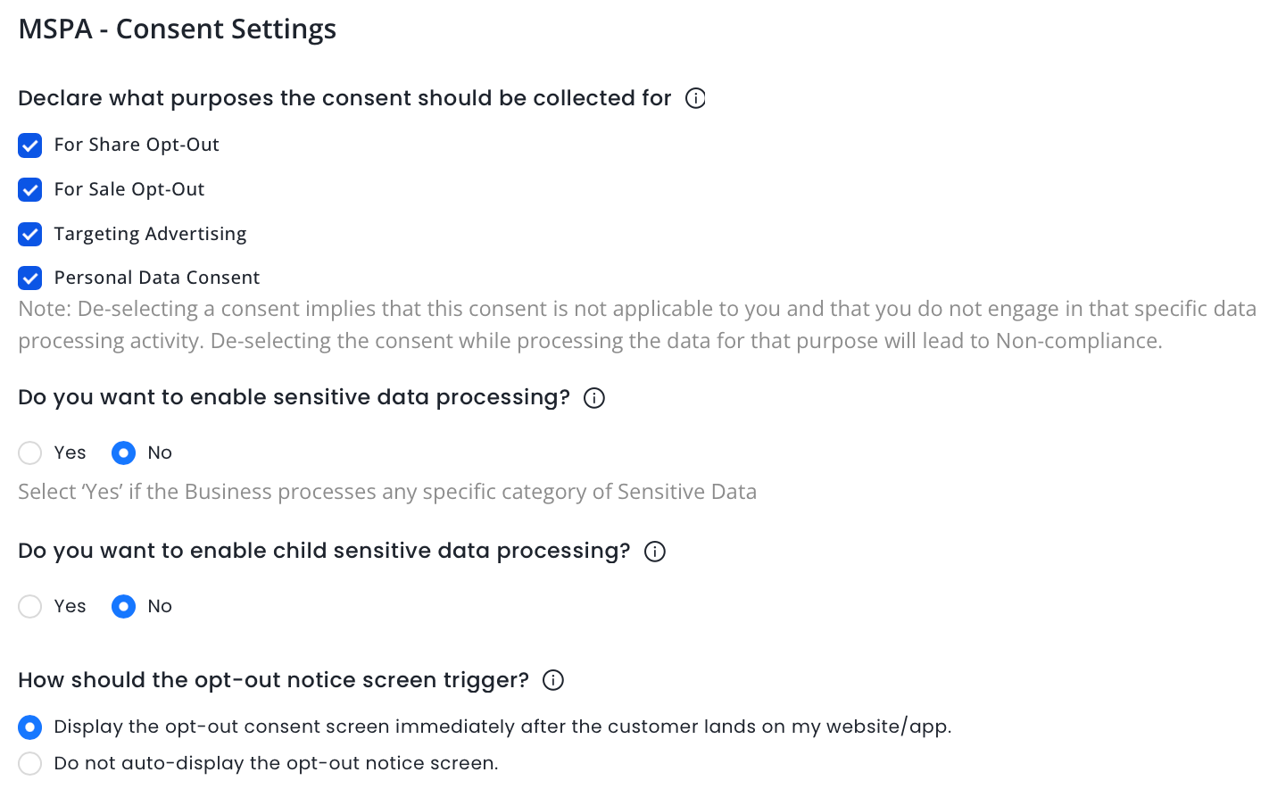This screenshot has width=1269, height=789.
Task: Disable the Targeting Advertising checkbox
Action: tap(30, 235)
